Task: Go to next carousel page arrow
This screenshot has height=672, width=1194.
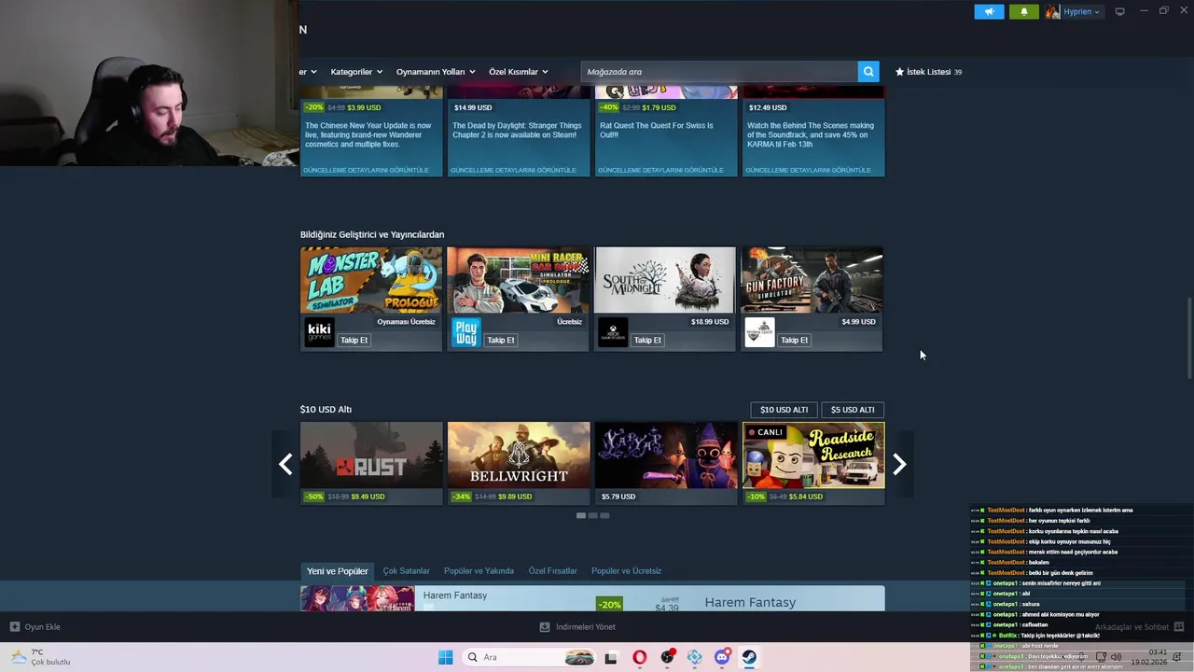Action: coord(899,464)
